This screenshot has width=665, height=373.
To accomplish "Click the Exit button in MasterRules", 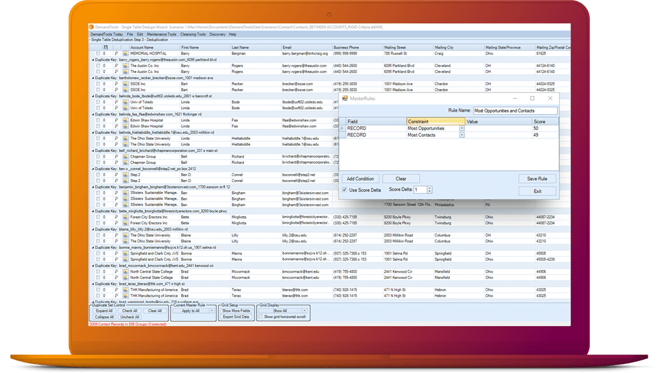I will click(537, 191).
